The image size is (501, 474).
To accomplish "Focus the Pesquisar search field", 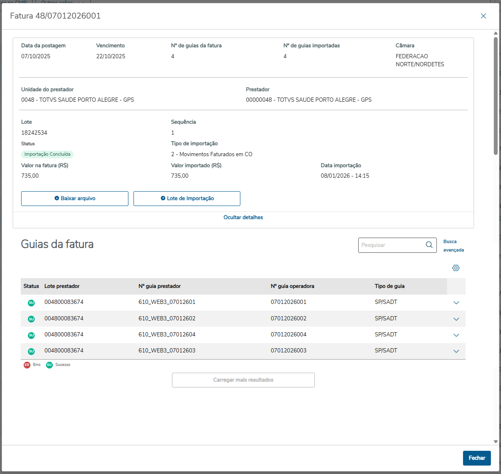I will (x=391, y=245).
